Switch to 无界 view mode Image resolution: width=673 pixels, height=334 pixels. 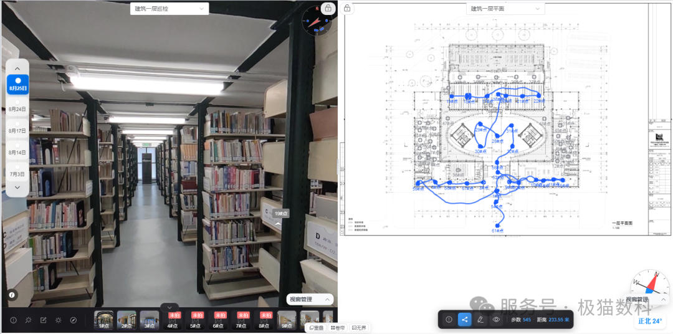(360, 328)
